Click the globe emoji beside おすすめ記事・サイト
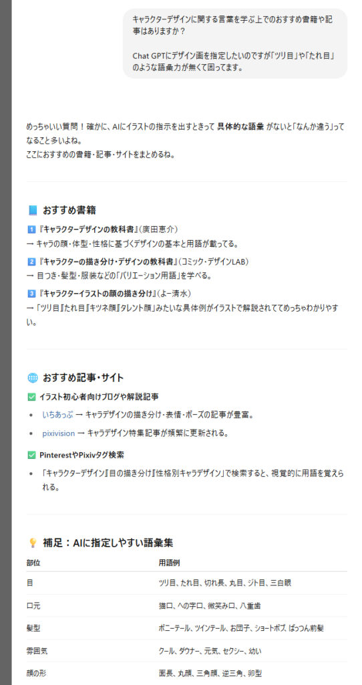The height and width of the screenshot is (685, 362). [32, 378]
